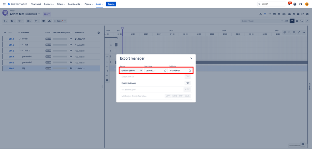Indent task with right arrow icon
The width and height of the screenshot is (312, 149).
(x=107, y=71)
